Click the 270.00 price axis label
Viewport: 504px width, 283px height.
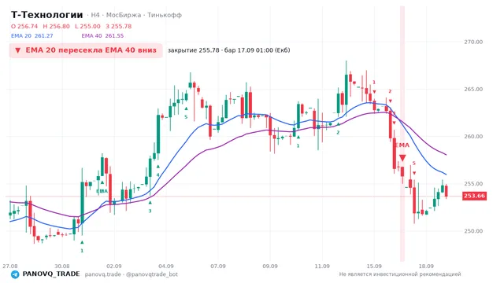(473, 42)
